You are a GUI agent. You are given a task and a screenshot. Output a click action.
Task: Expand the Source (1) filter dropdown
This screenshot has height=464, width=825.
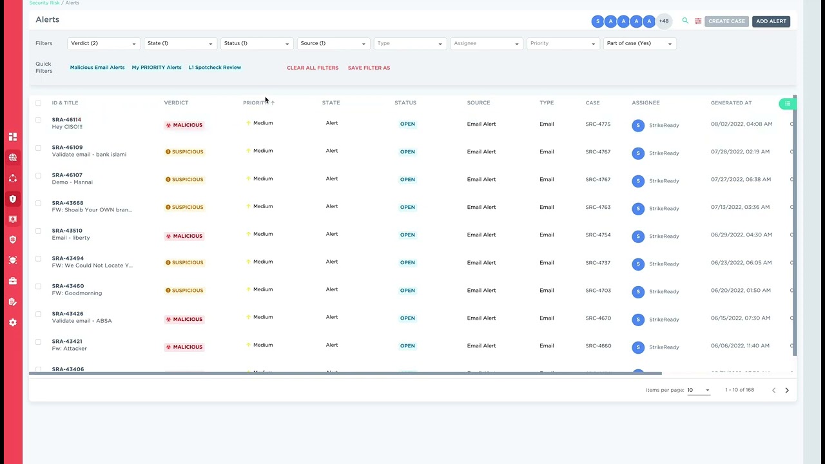click(333, 43)
